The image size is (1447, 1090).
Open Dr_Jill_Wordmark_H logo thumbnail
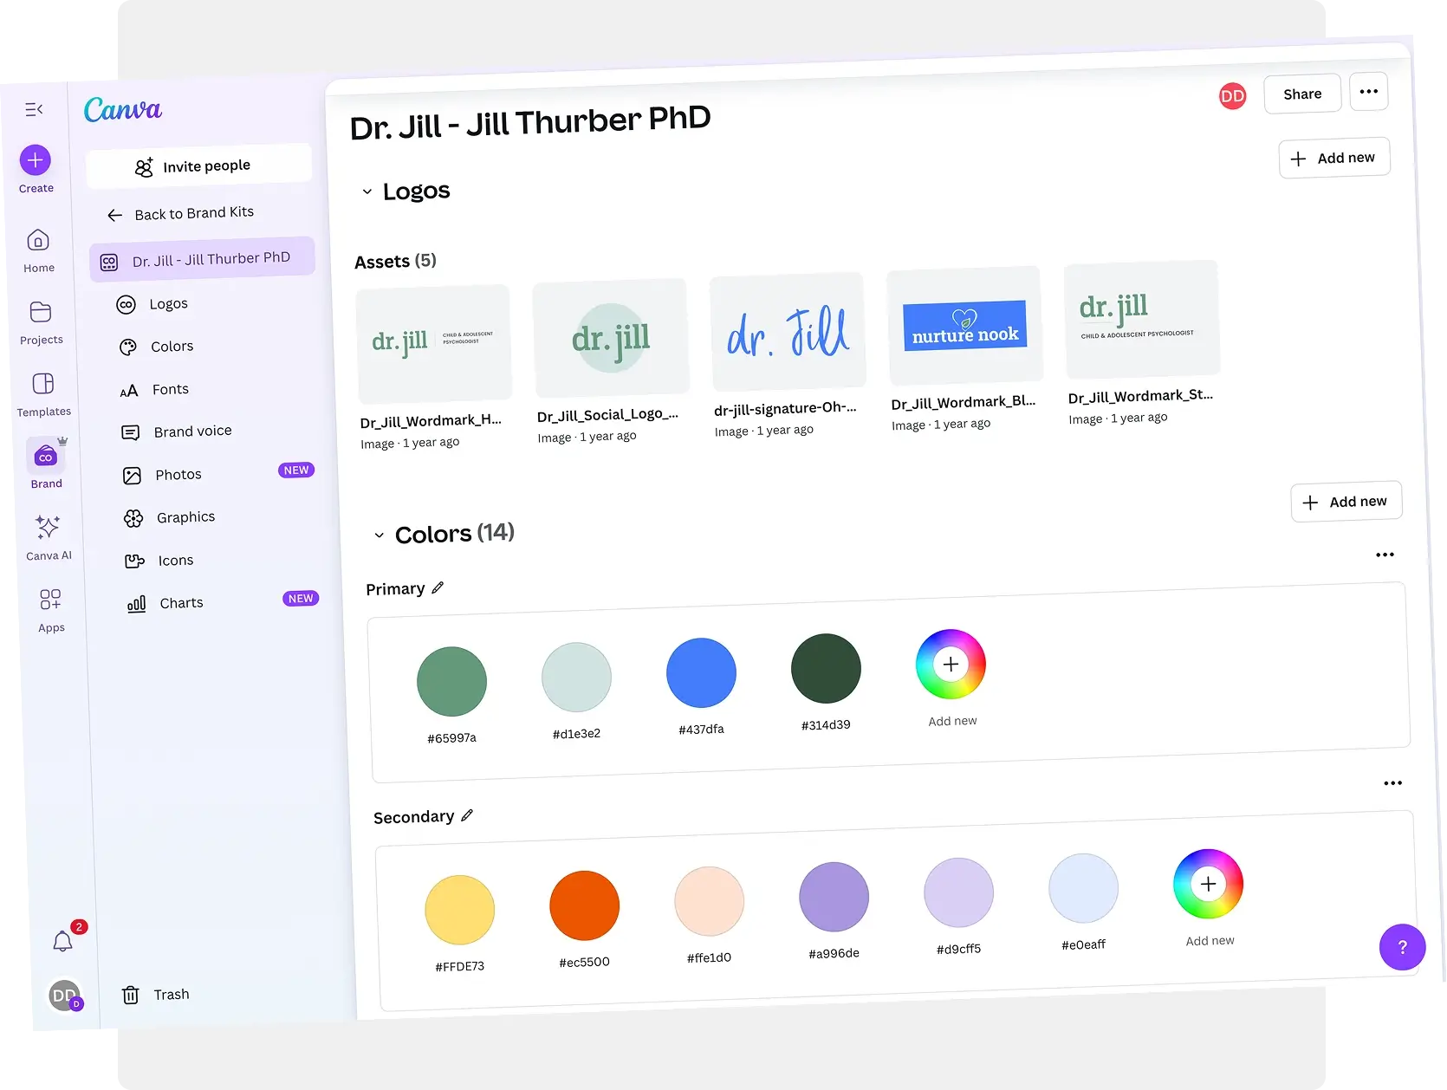[433, 343]
